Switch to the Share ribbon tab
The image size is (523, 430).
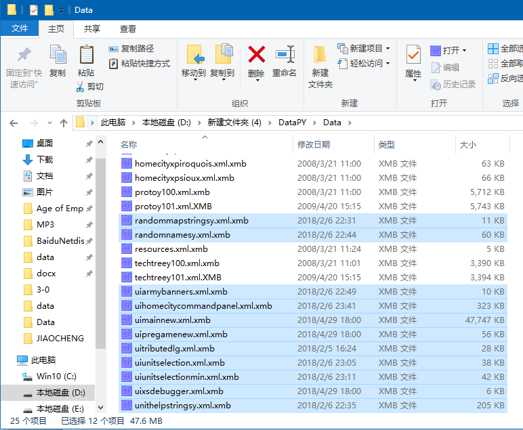coord(92,28)
